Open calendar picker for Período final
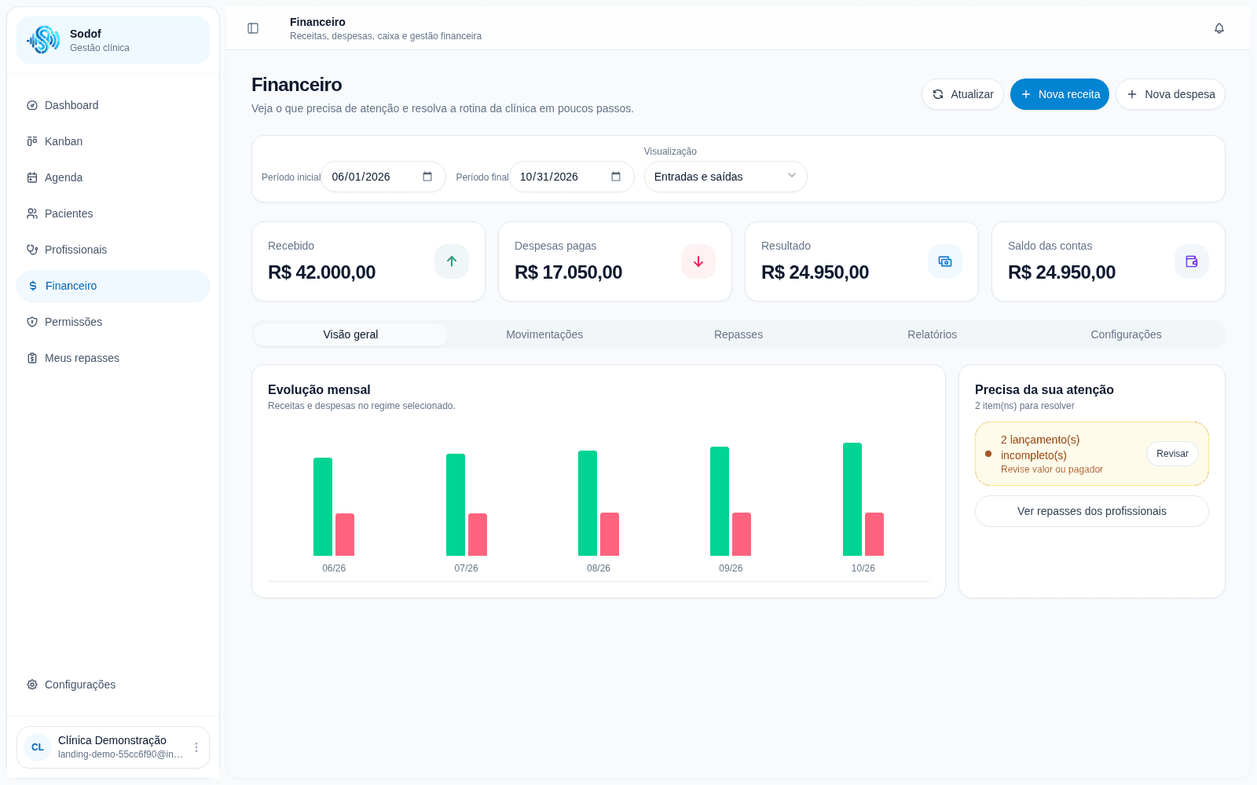This screenshot has width=1257, height=785. pyautogui.click(x=616, y=177)
